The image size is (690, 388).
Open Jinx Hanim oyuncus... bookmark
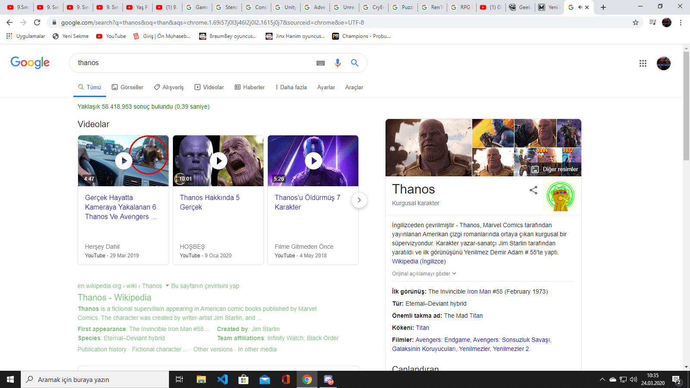295,36
